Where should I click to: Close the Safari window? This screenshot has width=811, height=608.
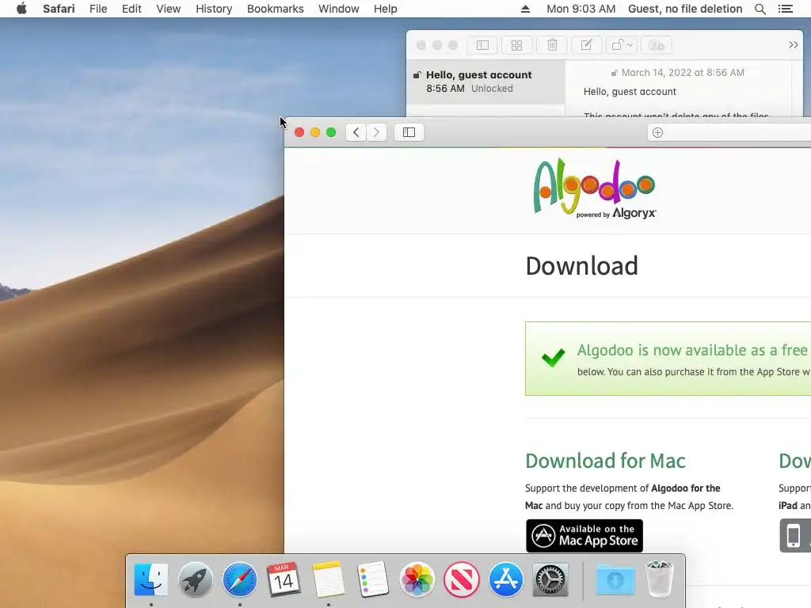[299, 132]
